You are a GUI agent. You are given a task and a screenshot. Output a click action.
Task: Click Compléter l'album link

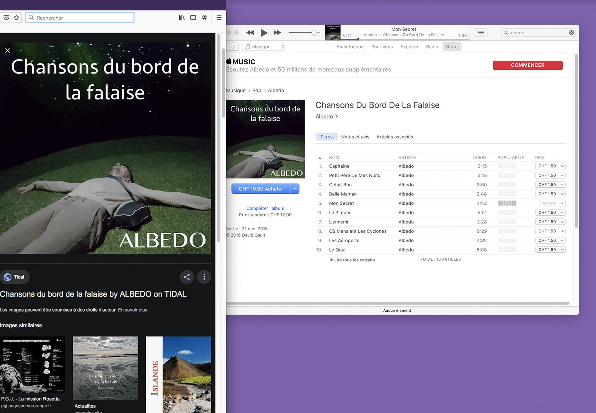coord(265,208)
